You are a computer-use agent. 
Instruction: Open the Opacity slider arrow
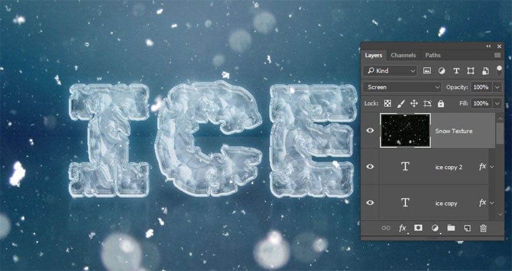tap(497, 87)
